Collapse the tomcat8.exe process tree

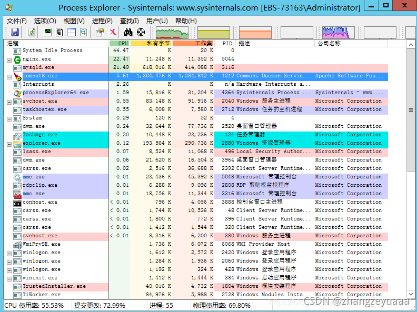pyautogui.click(x=9, y=77)
